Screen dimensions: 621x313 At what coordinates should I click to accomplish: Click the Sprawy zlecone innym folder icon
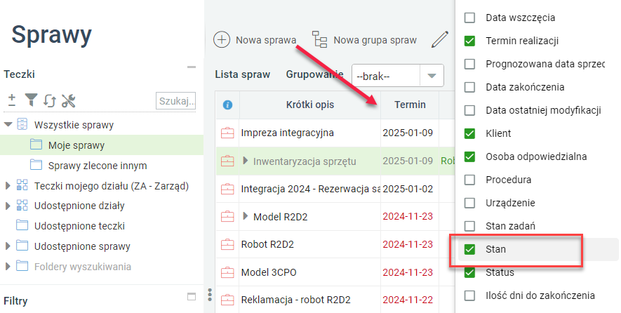[x=36, y=165]
